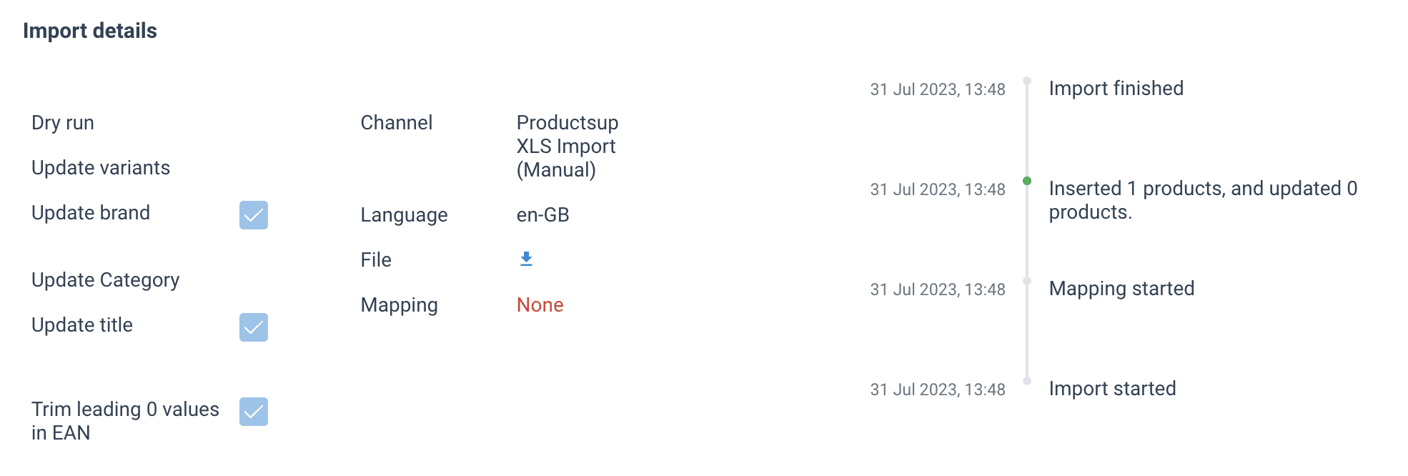Click the Mapping started event text

coord(1121,289)
